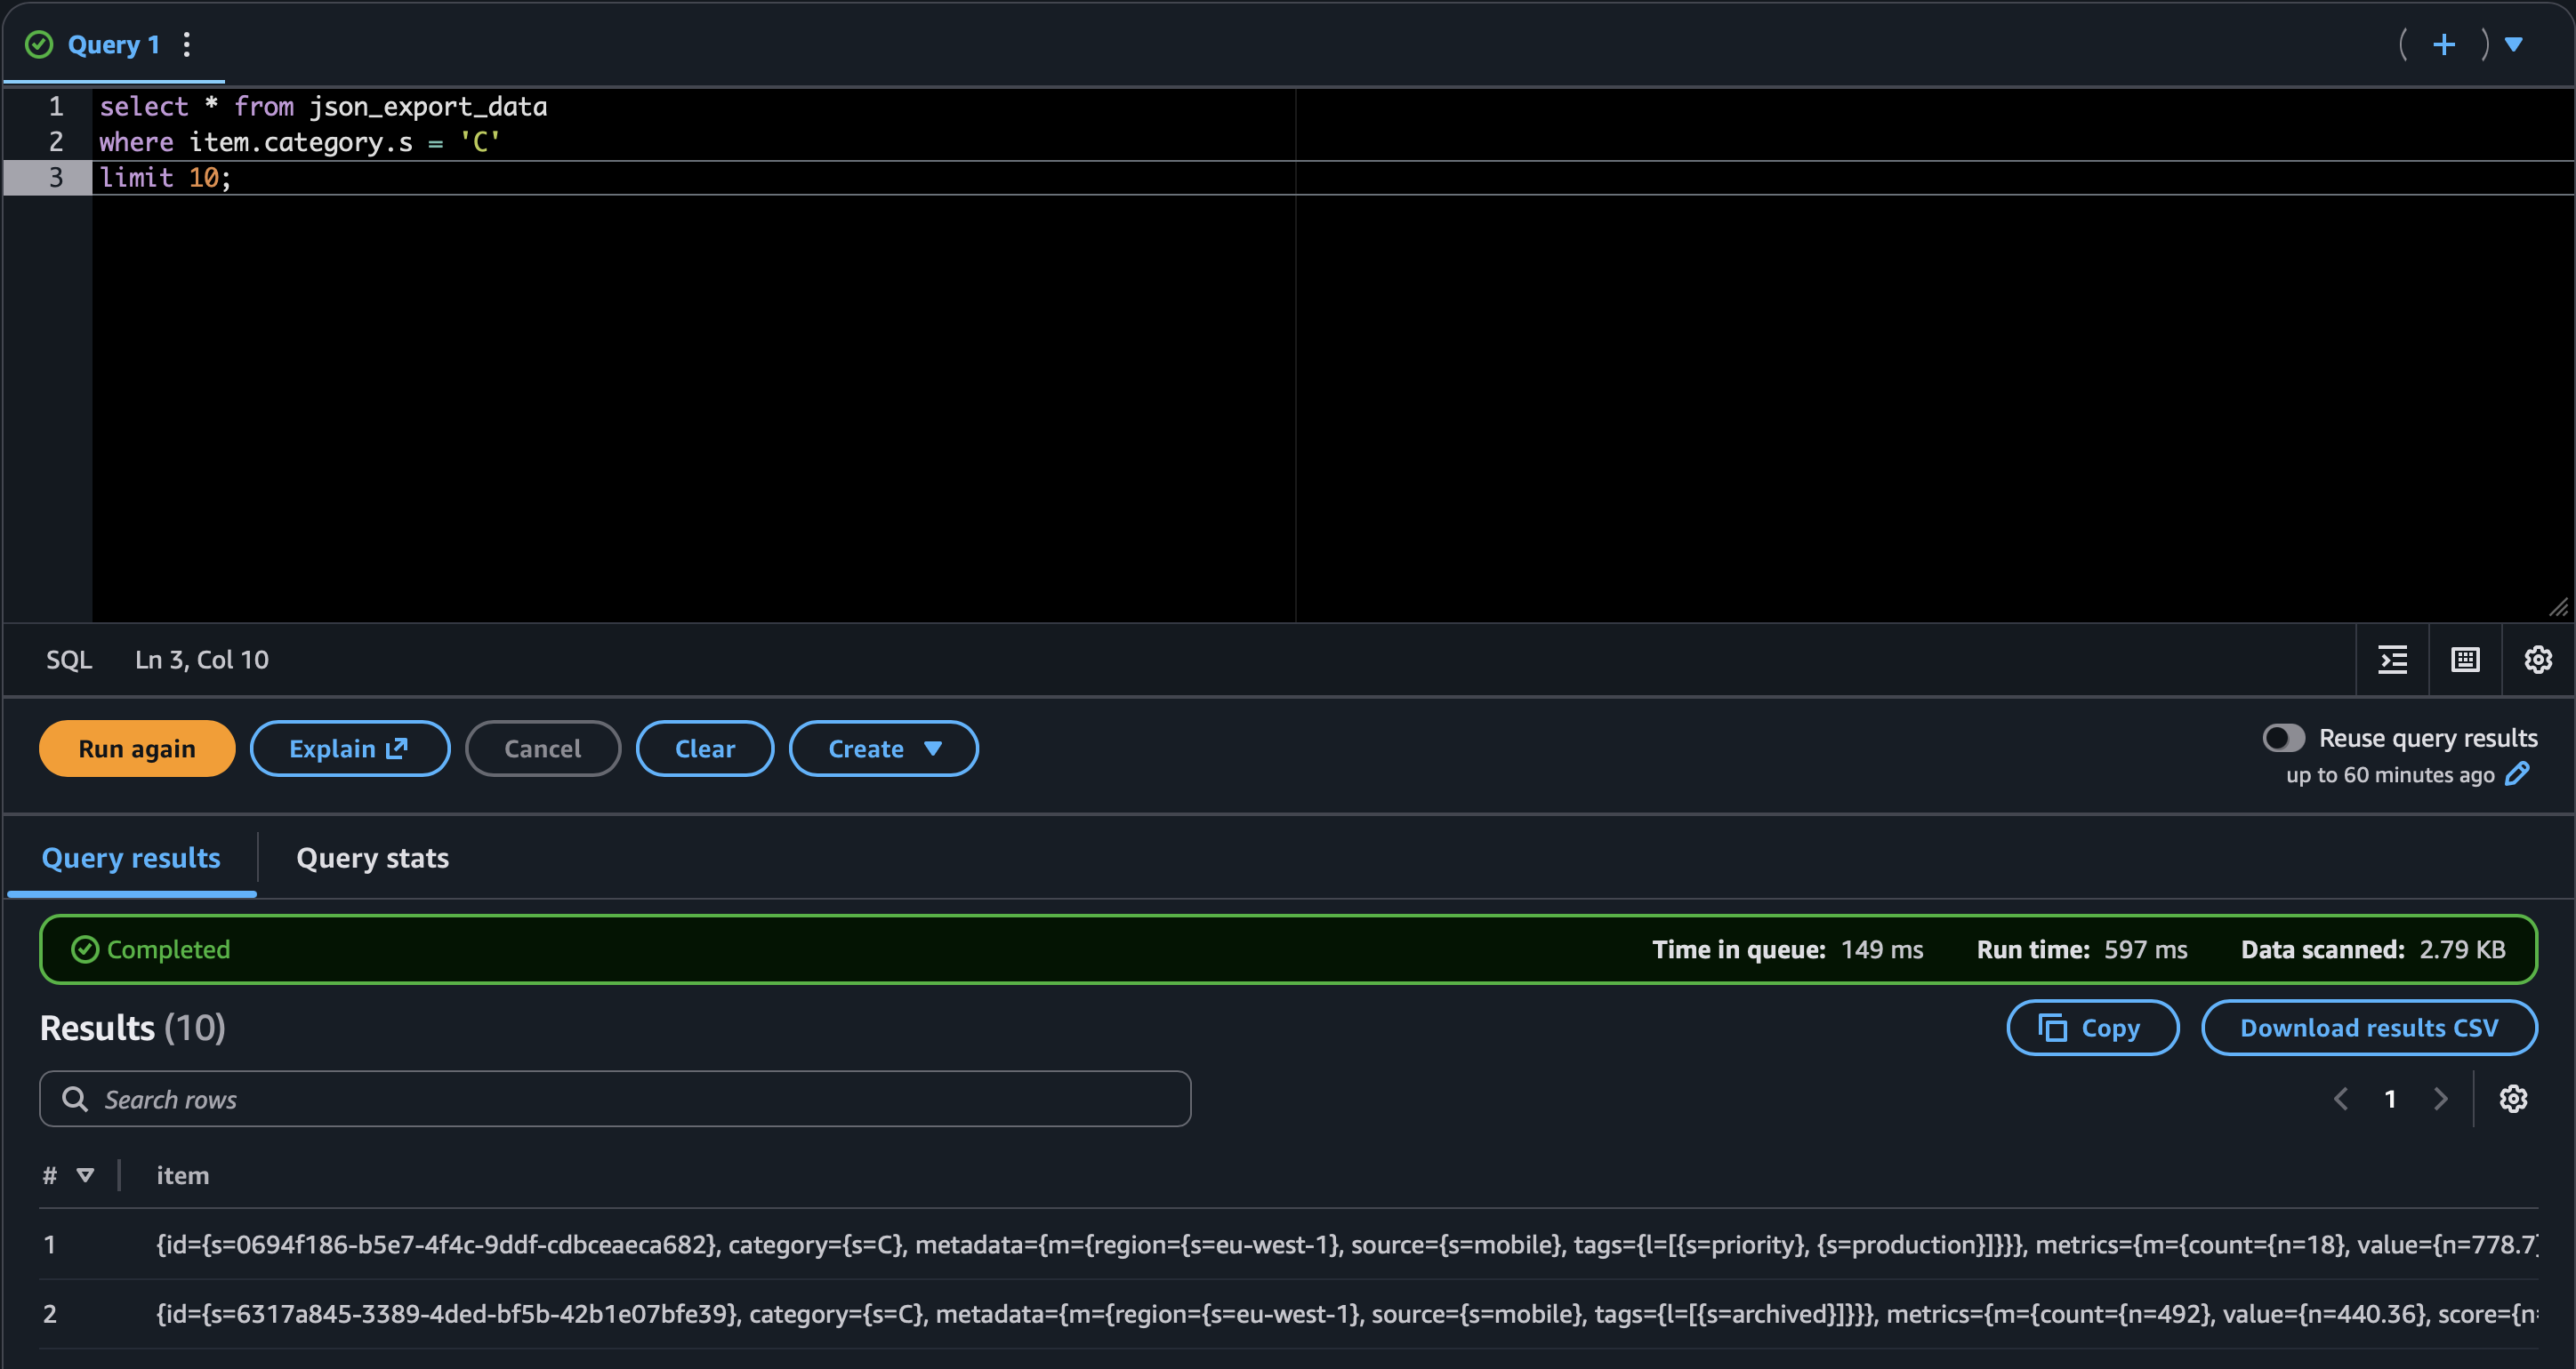
Task: Open a new query tab with the plus icon
Action: tap(2443, 44)
